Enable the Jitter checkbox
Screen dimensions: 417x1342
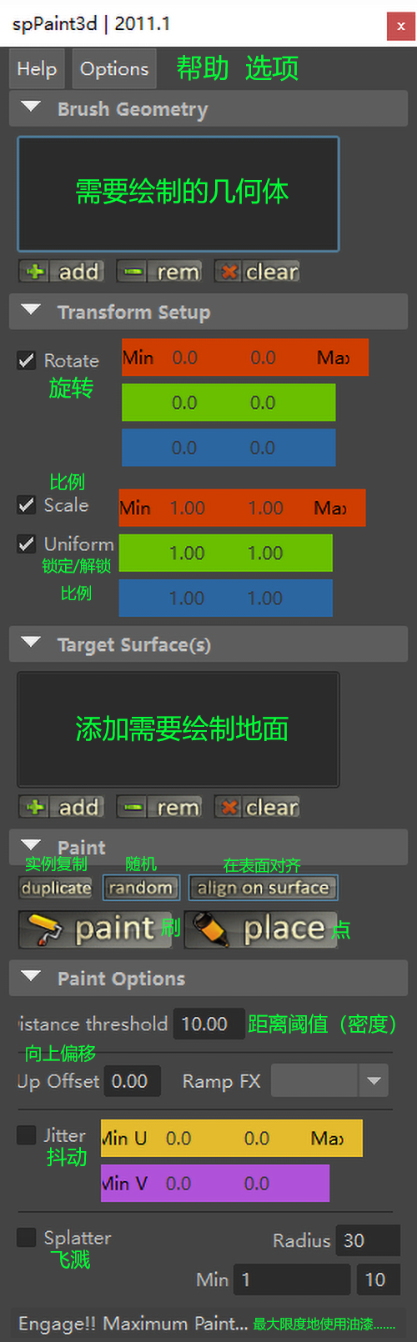27,1134
